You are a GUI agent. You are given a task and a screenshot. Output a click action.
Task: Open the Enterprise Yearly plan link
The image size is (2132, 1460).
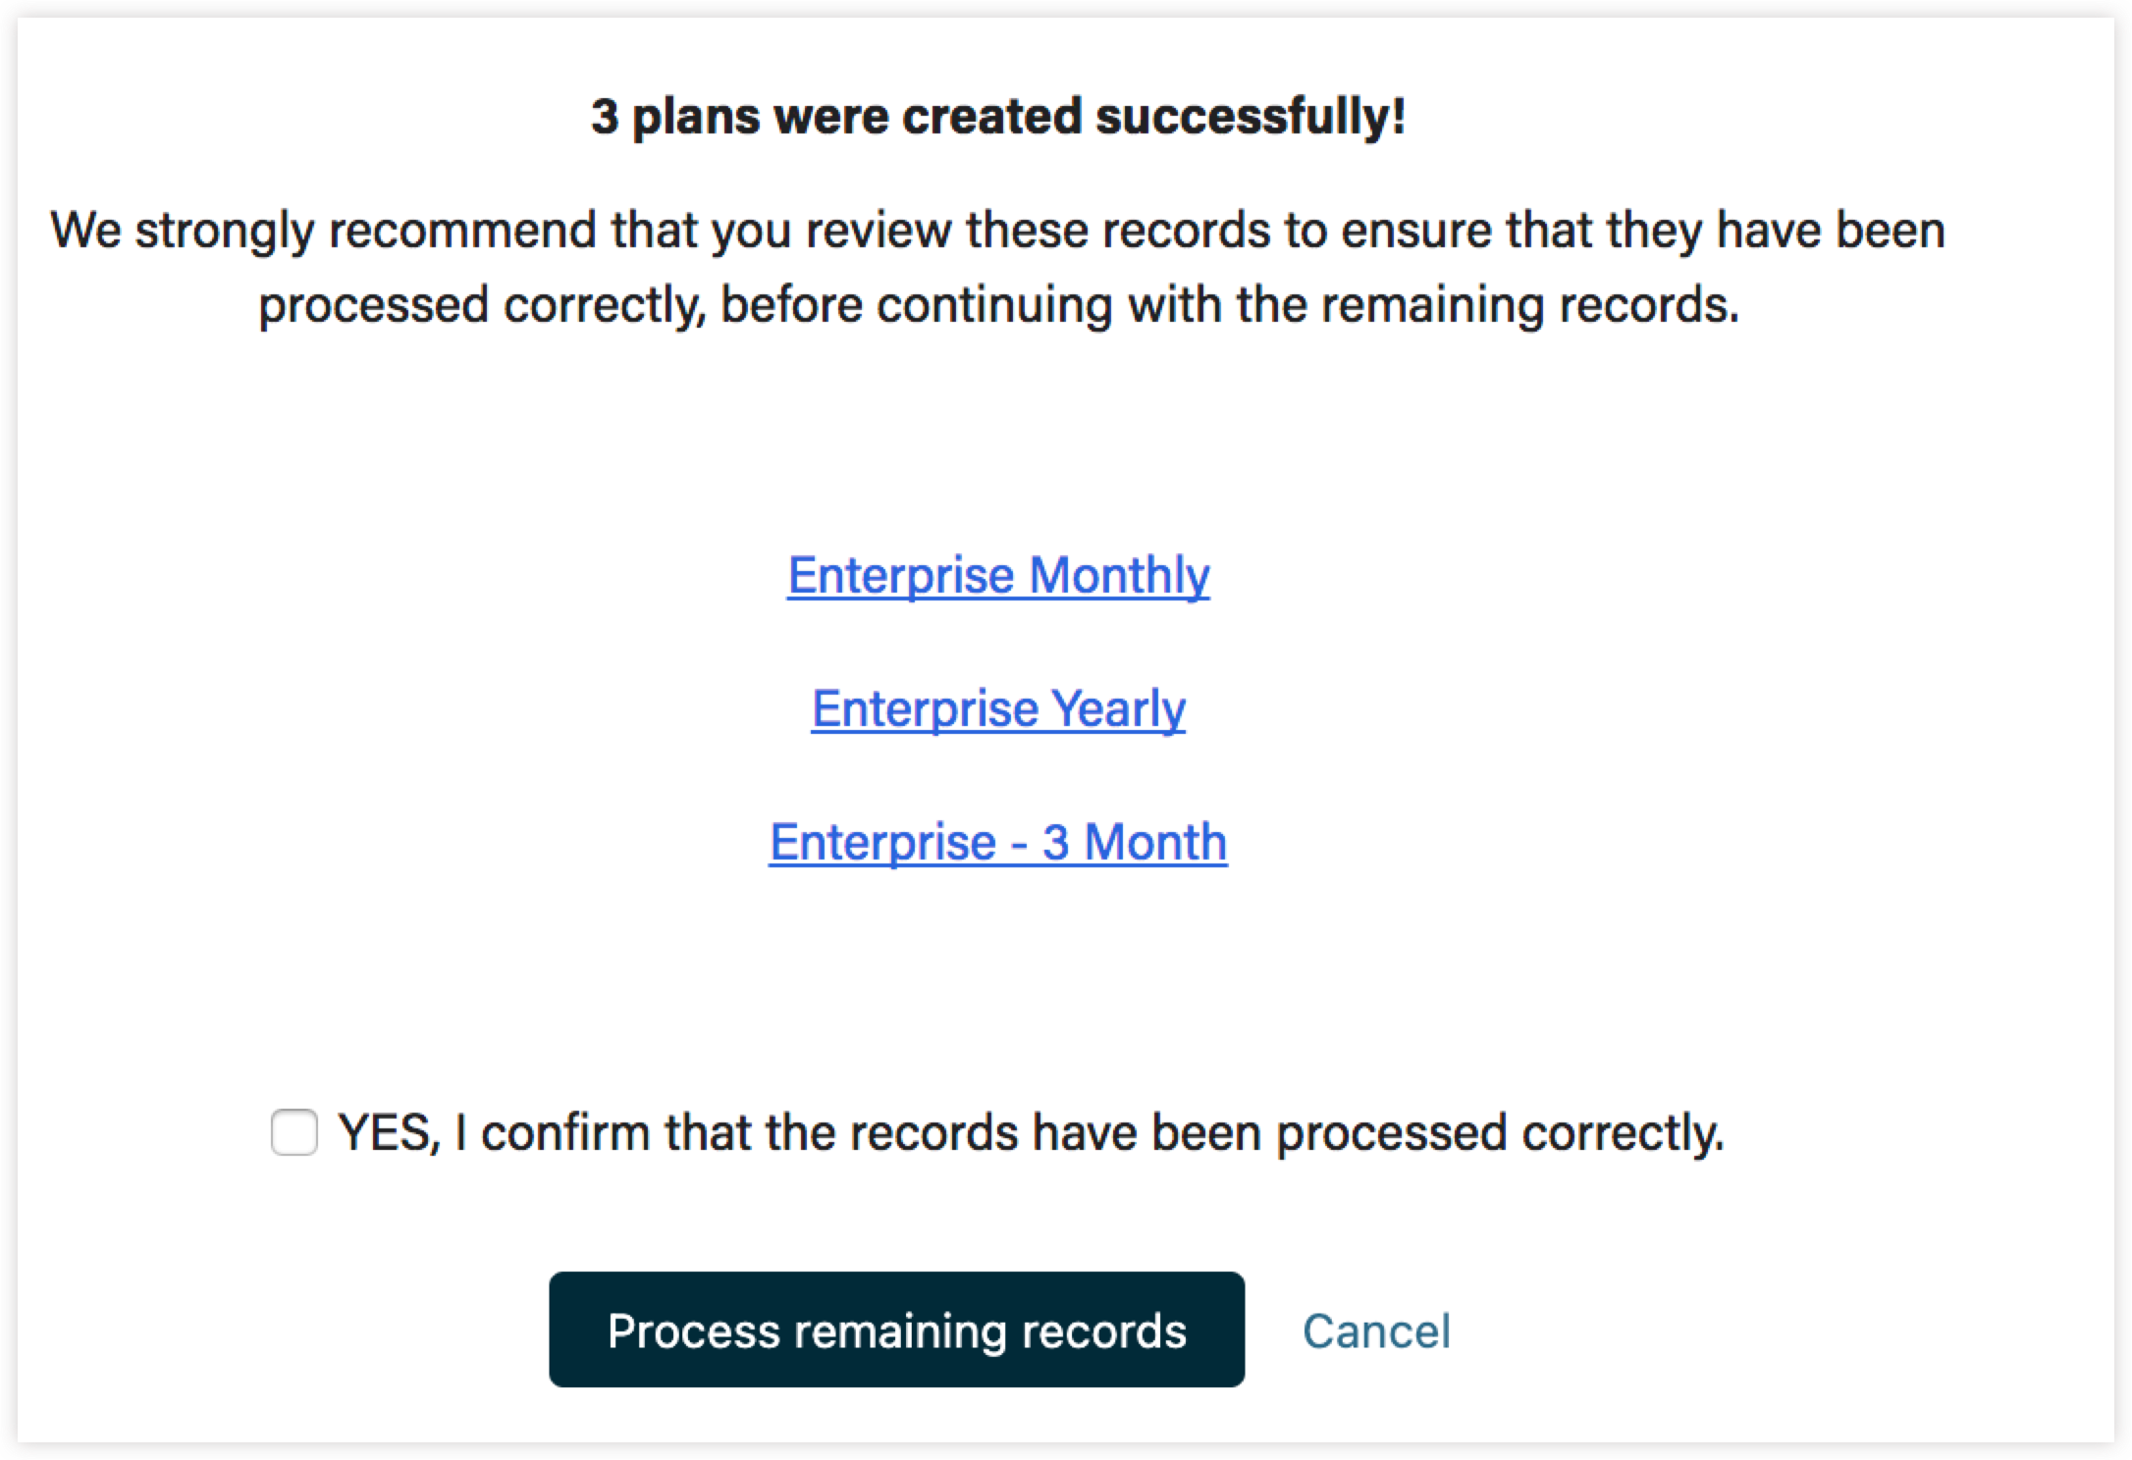coord(998,708)
